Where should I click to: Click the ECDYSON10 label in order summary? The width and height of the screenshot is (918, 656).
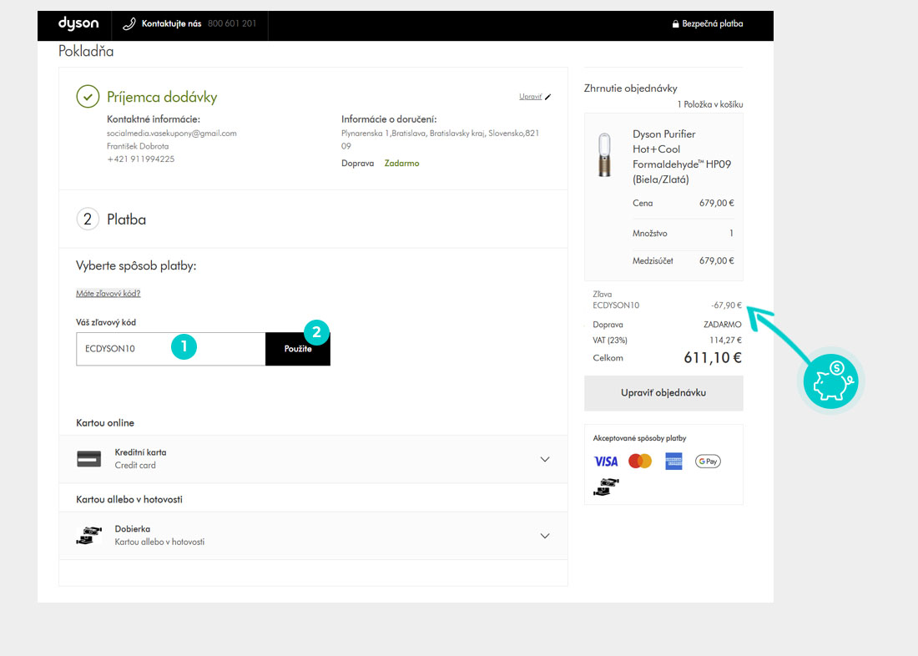(616, 305)
